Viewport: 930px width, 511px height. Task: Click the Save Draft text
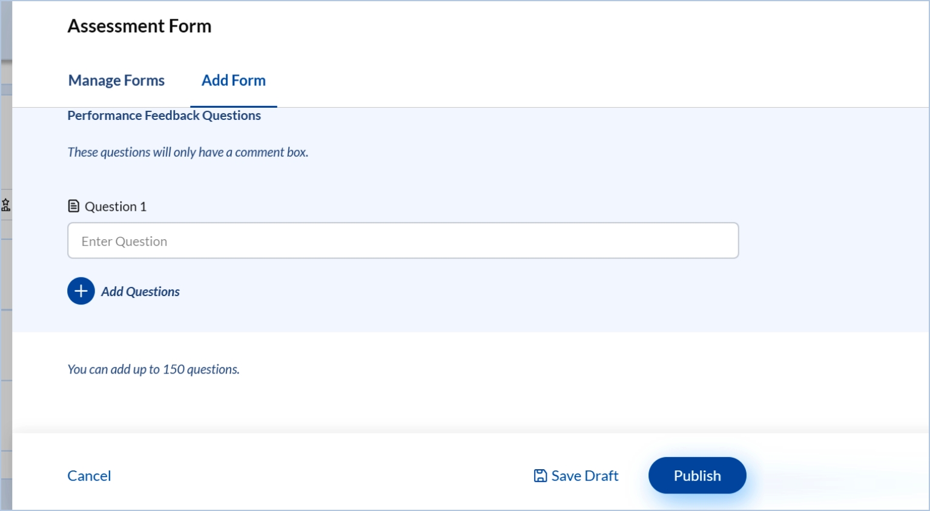(584, 476)
